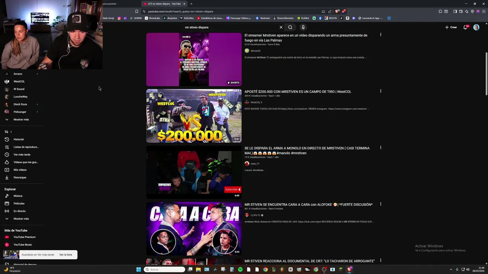488x274 pixels.
Task: Click Ver la lista in the toast
Action: [66, 255]
